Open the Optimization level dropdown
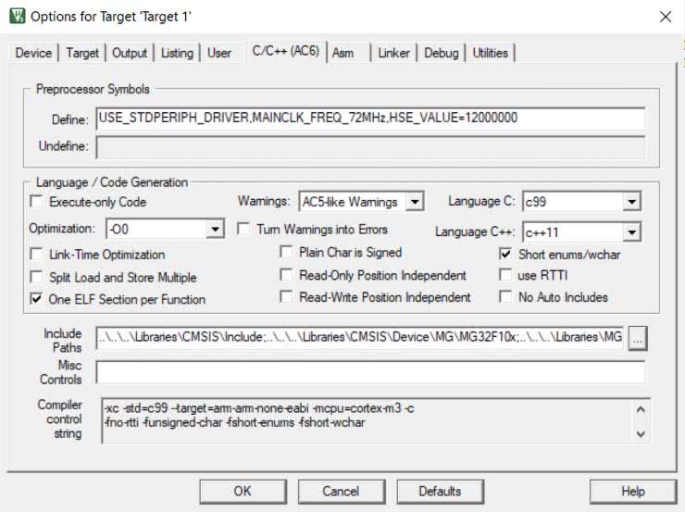Image resolution: width=685 pixels, height=512 pixels. [x=216, y=229]
